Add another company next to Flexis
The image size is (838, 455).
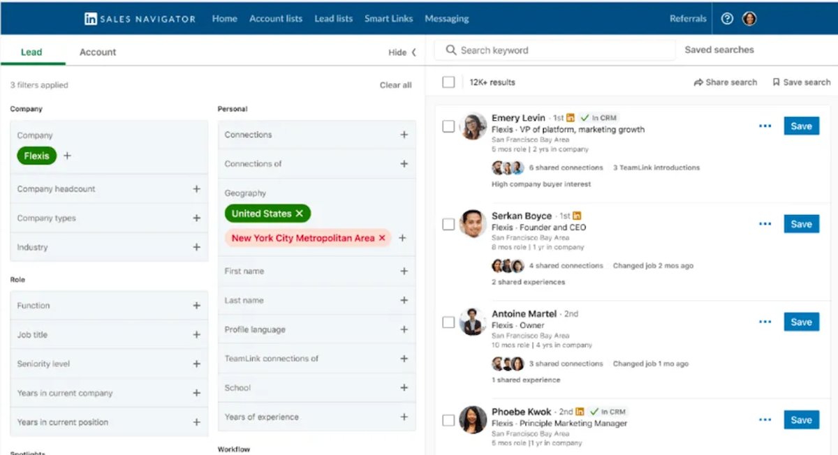tap(67, 156)
